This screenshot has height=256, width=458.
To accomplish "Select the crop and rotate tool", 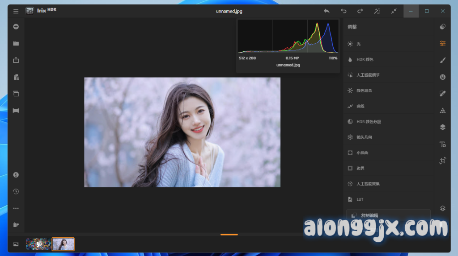I will 442,161.
